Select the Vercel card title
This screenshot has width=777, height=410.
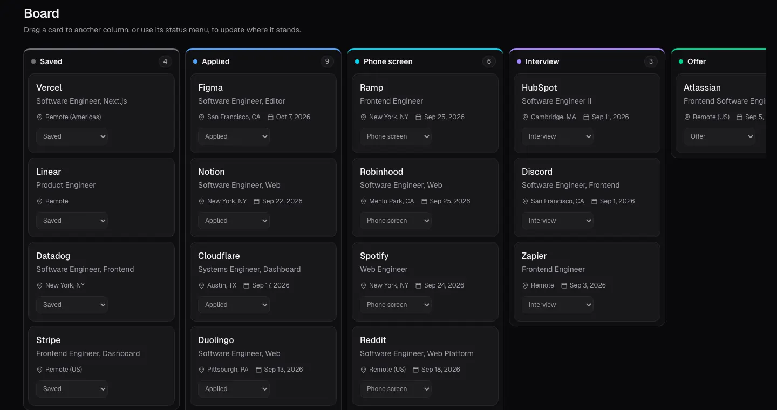49,87
